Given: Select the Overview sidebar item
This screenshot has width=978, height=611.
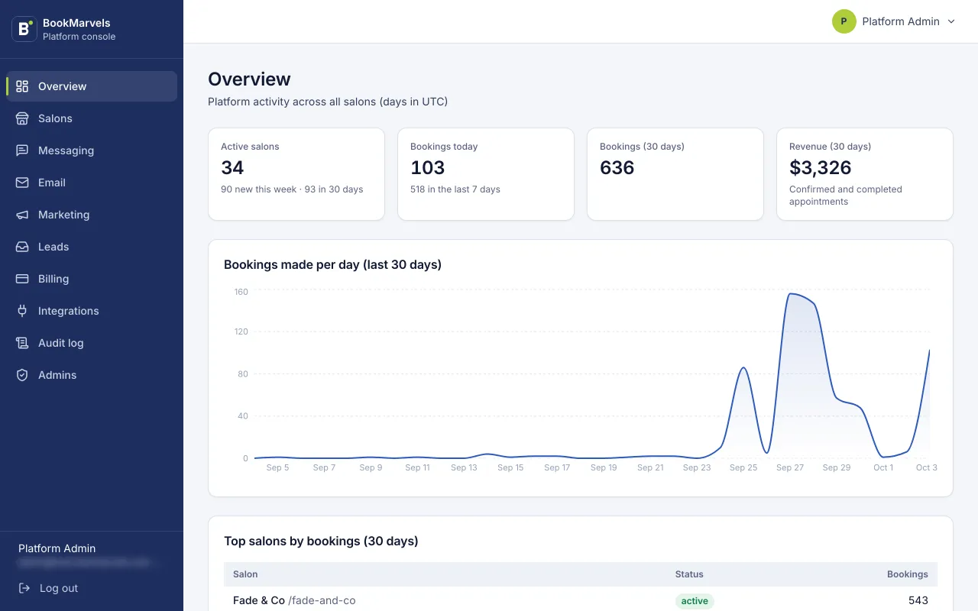Looking at the screenshot, I should pyautogui.click(x=92, y=86).
